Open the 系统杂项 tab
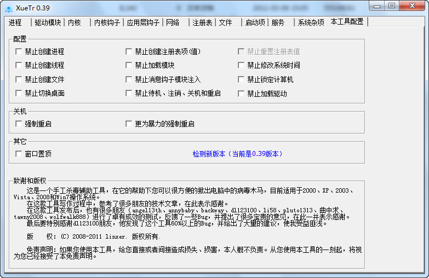Viewport: 429px width, 278px height. tap(311, 22)
